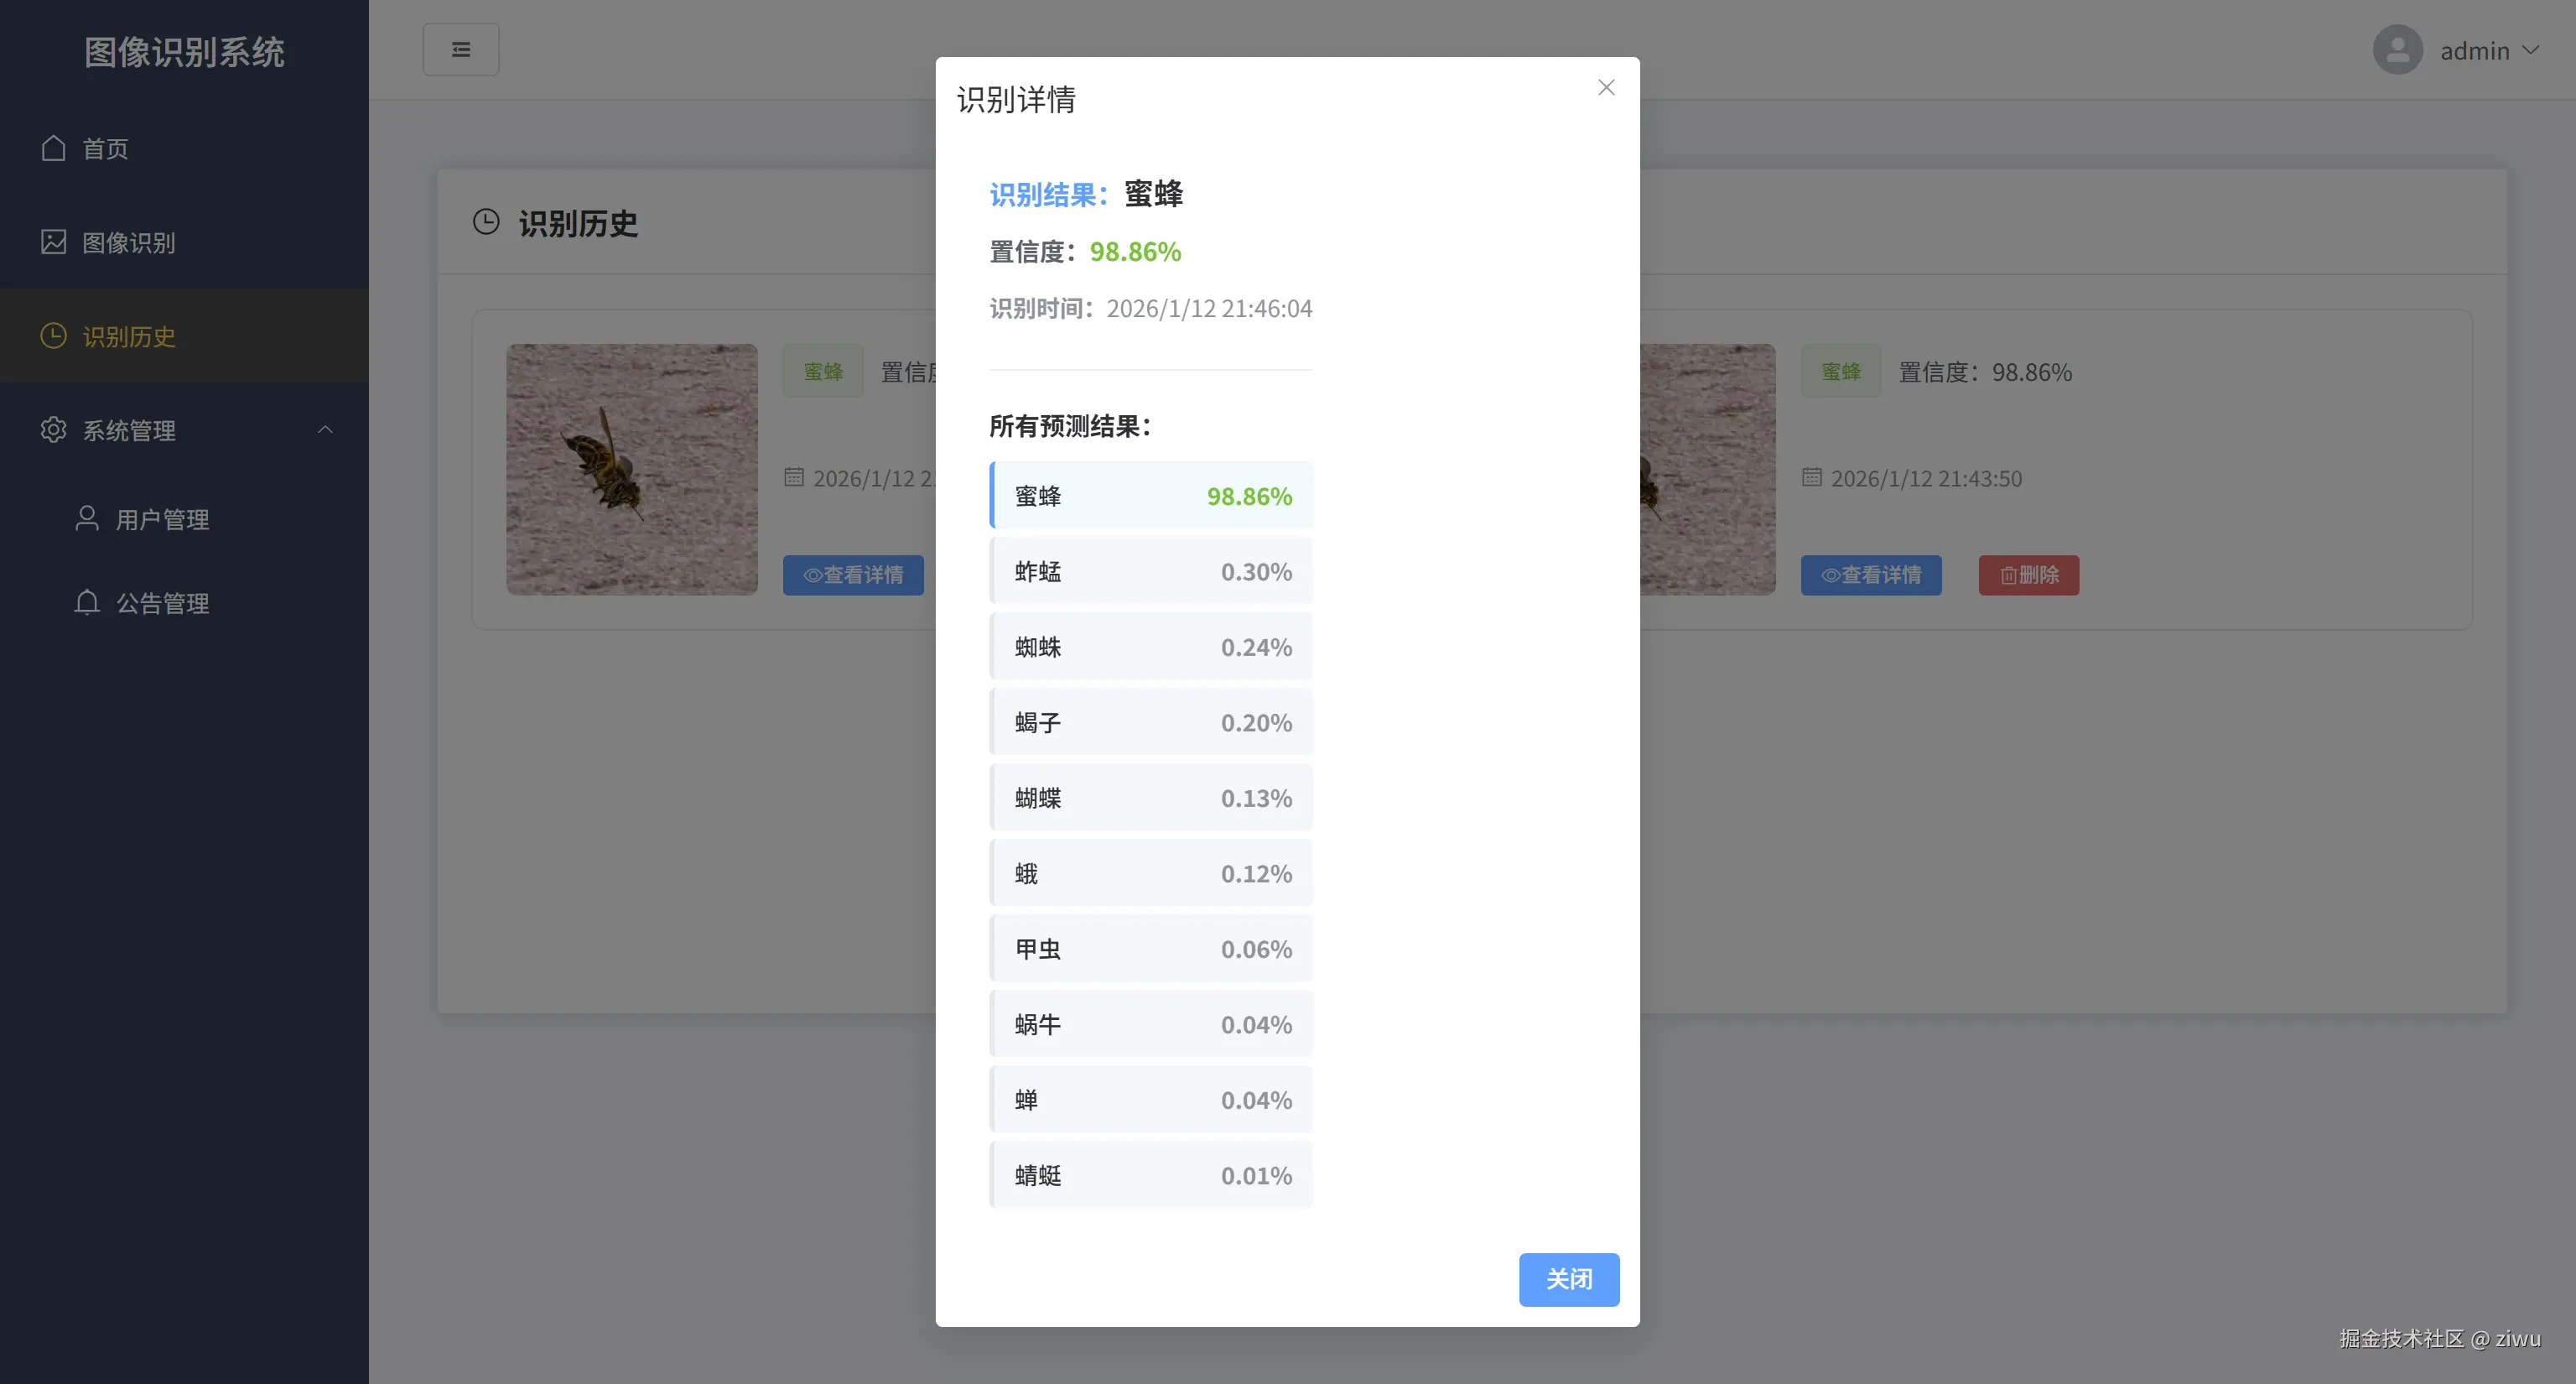Collapse sidebar using the hamburger icon
The height and width of the screenshot is (1384, 2576).
[461, 48]
